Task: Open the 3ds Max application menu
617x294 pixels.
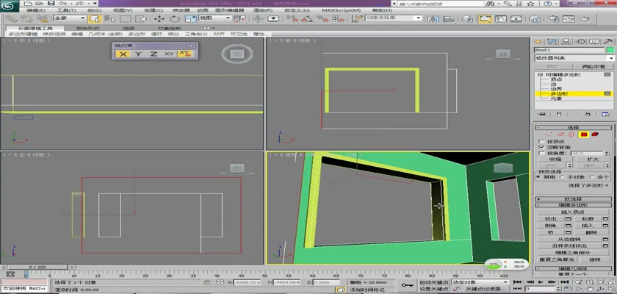Action: pos(10,6)
